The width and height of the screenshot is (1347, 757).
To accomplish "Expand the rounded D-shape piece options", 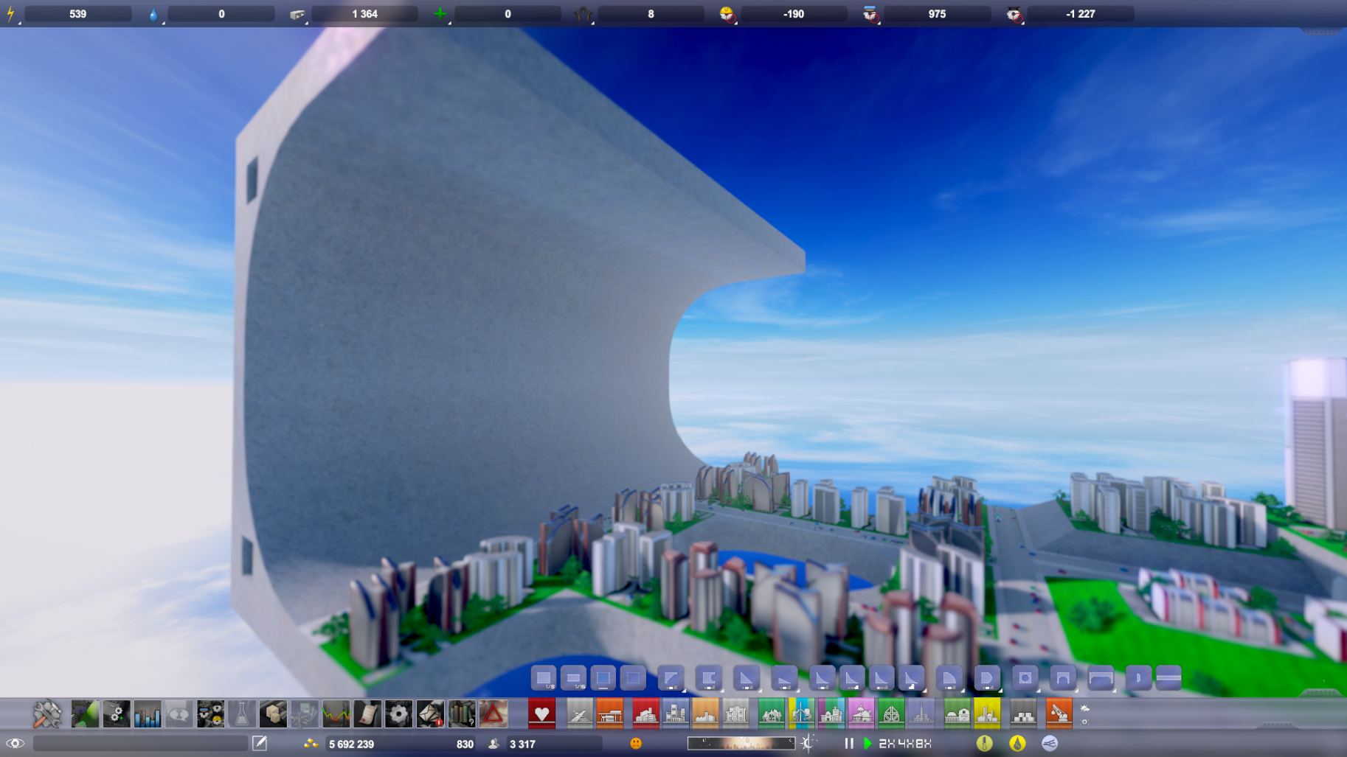I will point(986,678).
